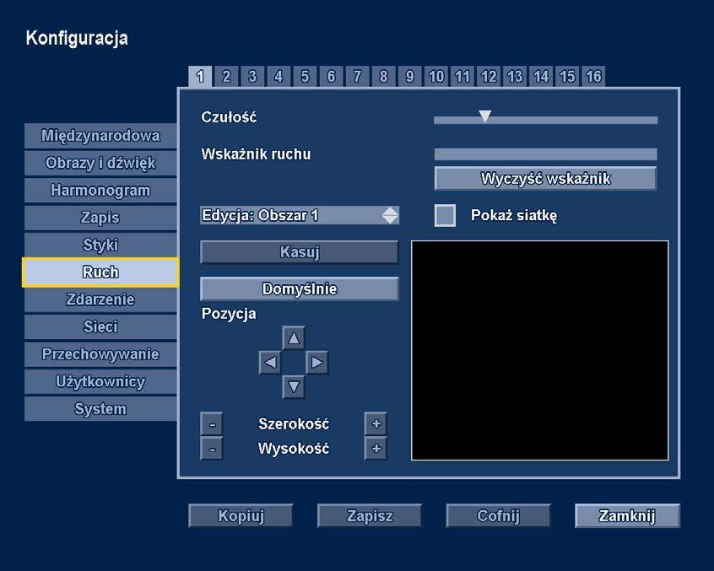Open the System section
The height and width of the screenshot is (571, 714).
click(100, 408)
